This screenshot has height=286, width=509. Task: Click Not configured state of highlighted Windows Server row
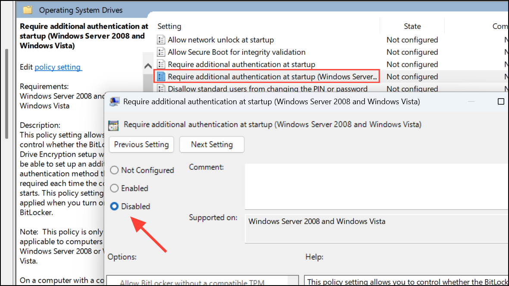(412, 77)
